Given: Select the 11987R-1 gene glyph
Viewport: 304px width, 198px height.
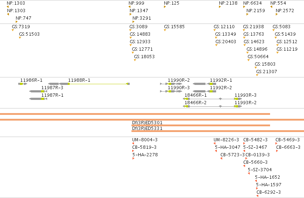Looking at the screenshot, I should pyautogui.click(x=38, y=99).
